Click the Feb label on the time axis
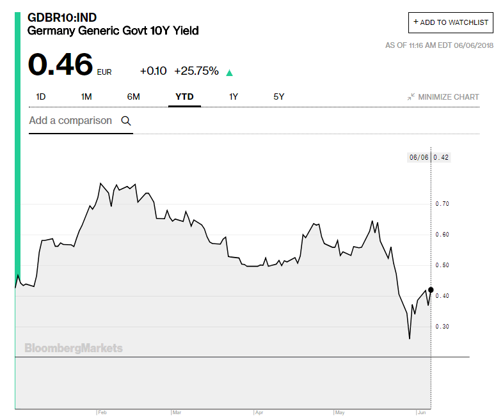This screenshot has height=418, width=496. 102,412
